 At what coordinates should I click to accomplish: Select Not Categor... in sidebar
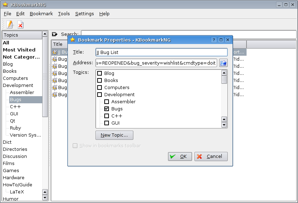pos(21,57)
